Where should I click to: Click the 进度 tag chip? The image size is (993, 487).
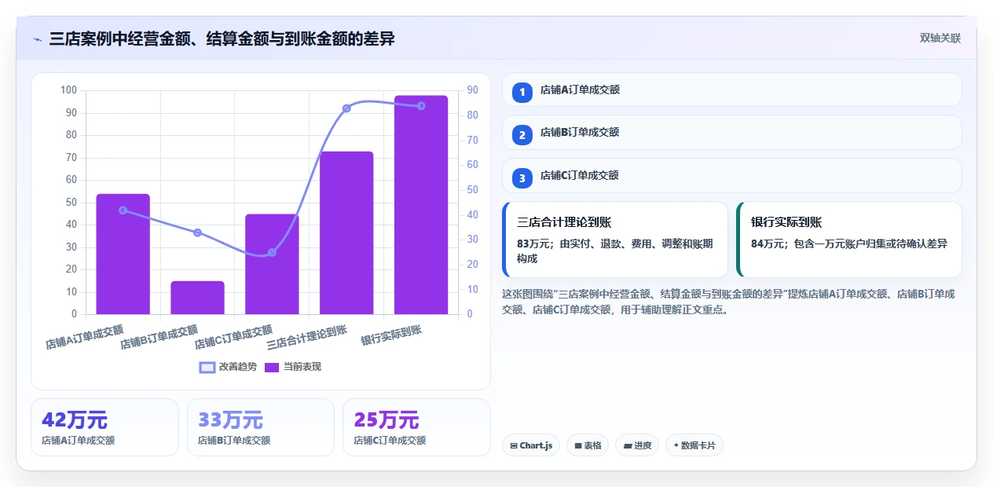[637, 445]
